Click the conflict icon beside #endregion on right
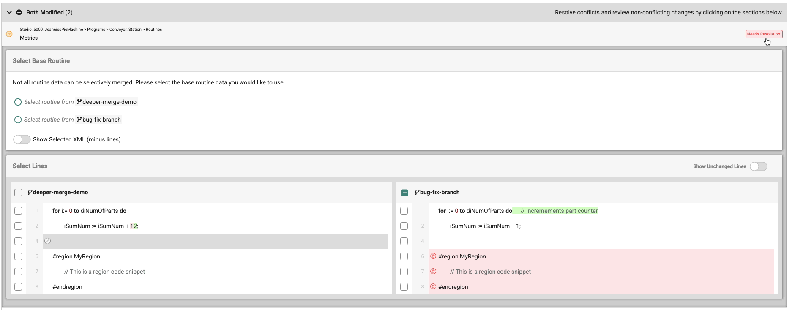This screenshot has width=792, height=310. tap(433, 286)
